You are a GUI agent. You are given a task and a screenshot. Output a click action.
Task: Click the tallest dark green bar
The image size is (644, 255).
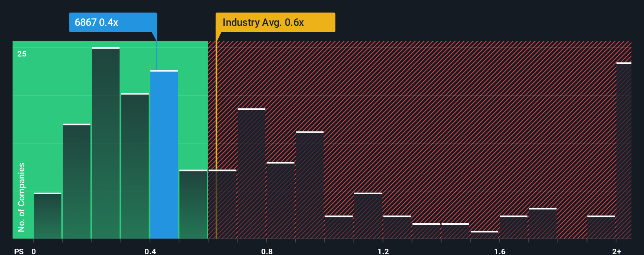click(106, 143)
